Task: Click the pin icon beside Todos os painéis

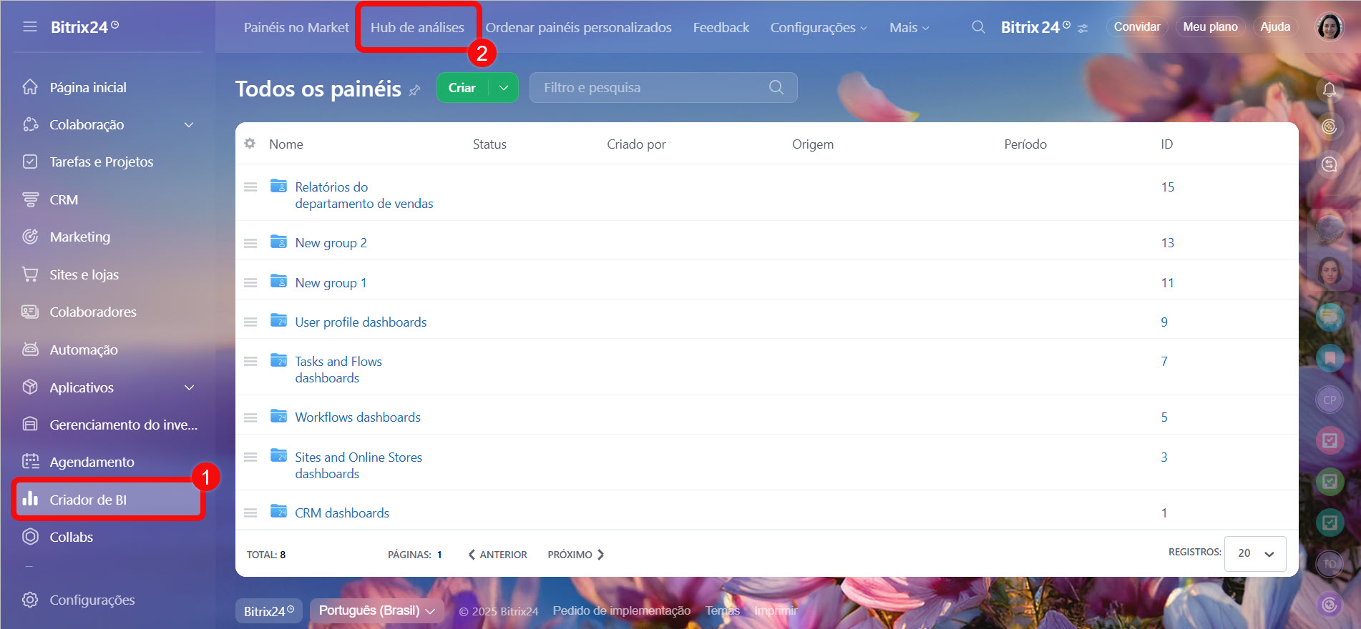Action: pyautogui.click(x=415, y=91)
